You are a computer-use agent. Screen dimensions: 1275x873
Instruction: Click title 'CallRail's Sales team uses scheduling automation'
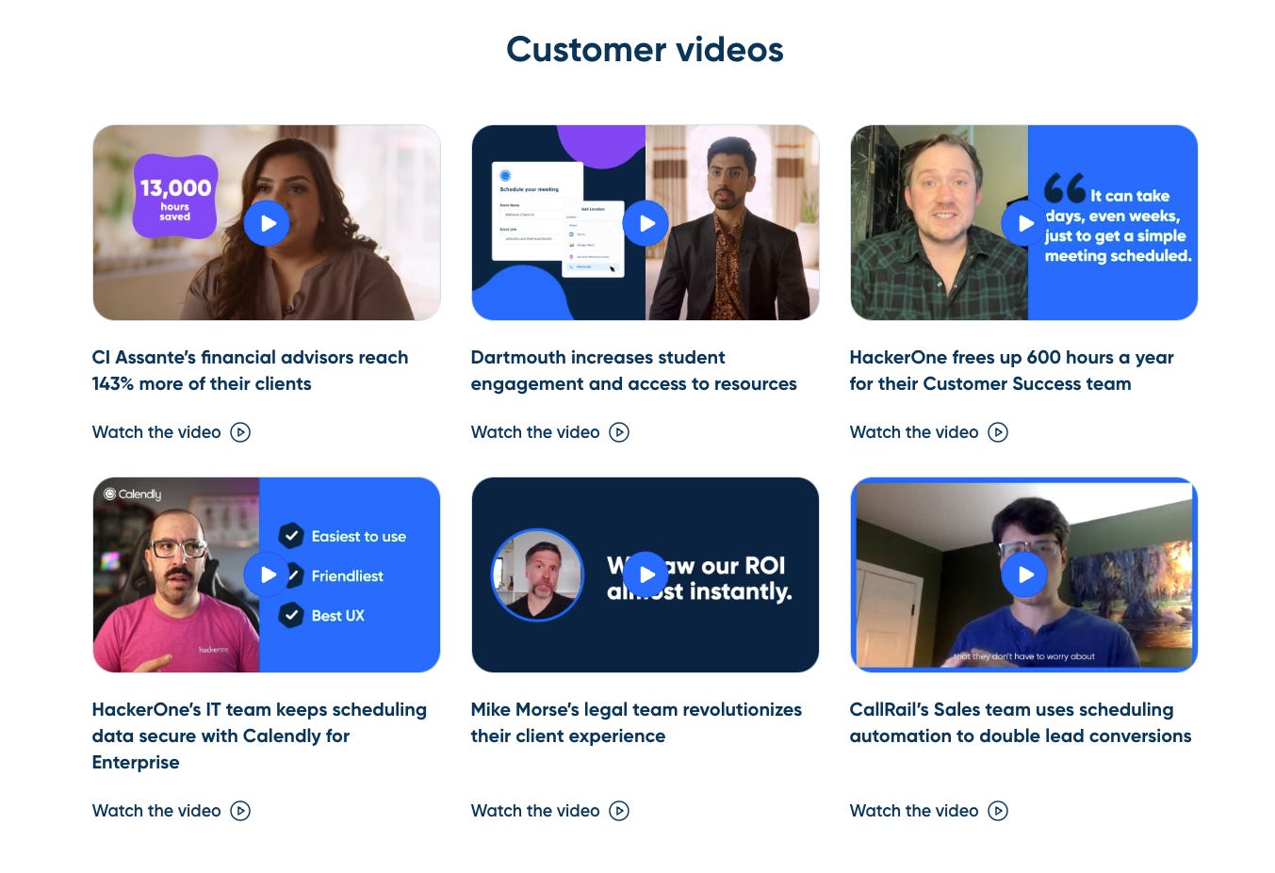point(1021,722)
